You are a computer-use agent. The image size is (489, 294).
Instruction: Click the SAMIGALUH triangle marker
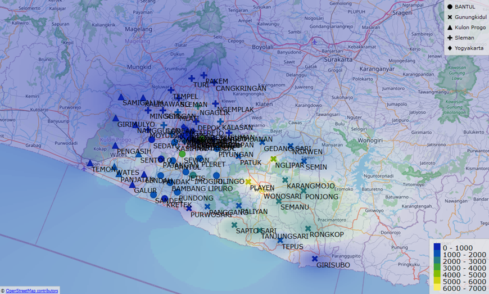coord(121,97)
